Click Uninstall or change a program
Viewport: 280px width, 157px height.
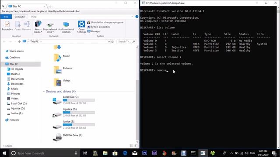[x=105, y=22]
